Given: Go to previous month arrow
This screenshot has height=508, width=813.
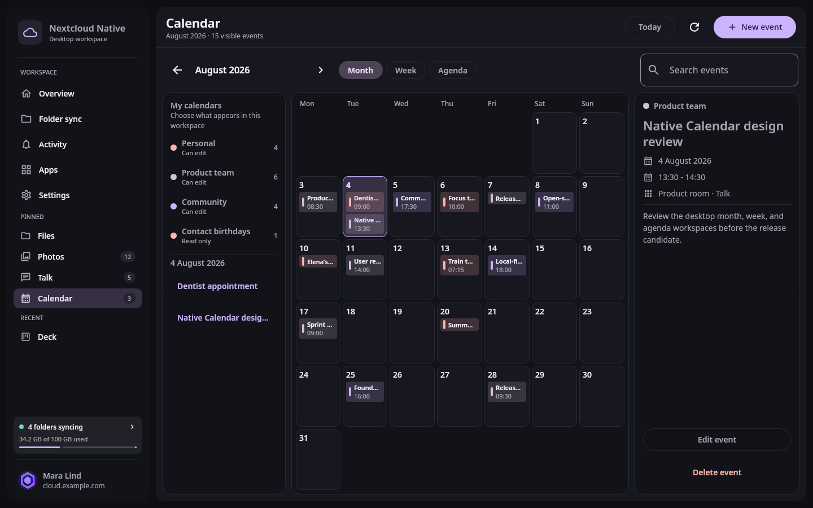Looking at the screenshot, I should pyautogui.click(x=177, y=70).
